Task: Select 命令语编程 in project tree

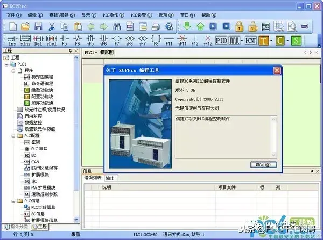Action: 42,84
